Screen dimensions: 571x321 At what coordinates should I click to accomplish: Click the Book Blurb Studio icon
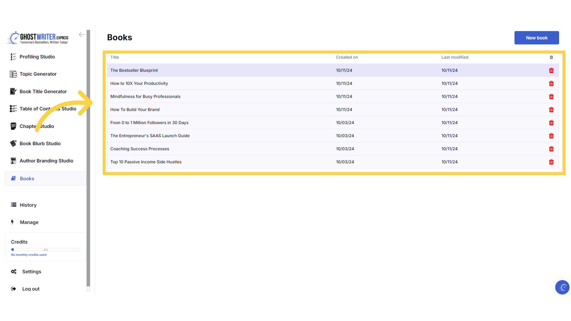pos(13,144)
